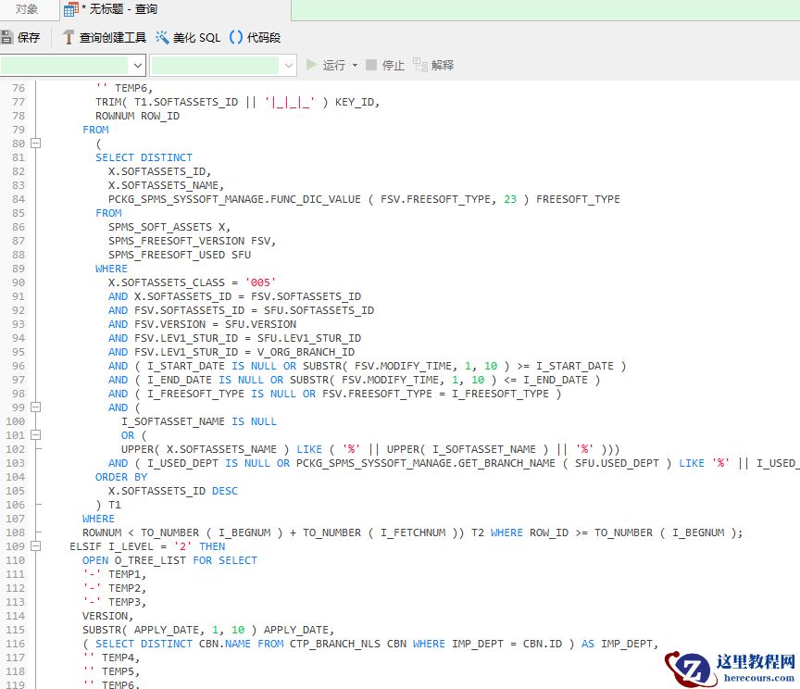Screen dimensions: 800x689
Task: Click the Query Builder hammer icon
Action: pos(69,37)
